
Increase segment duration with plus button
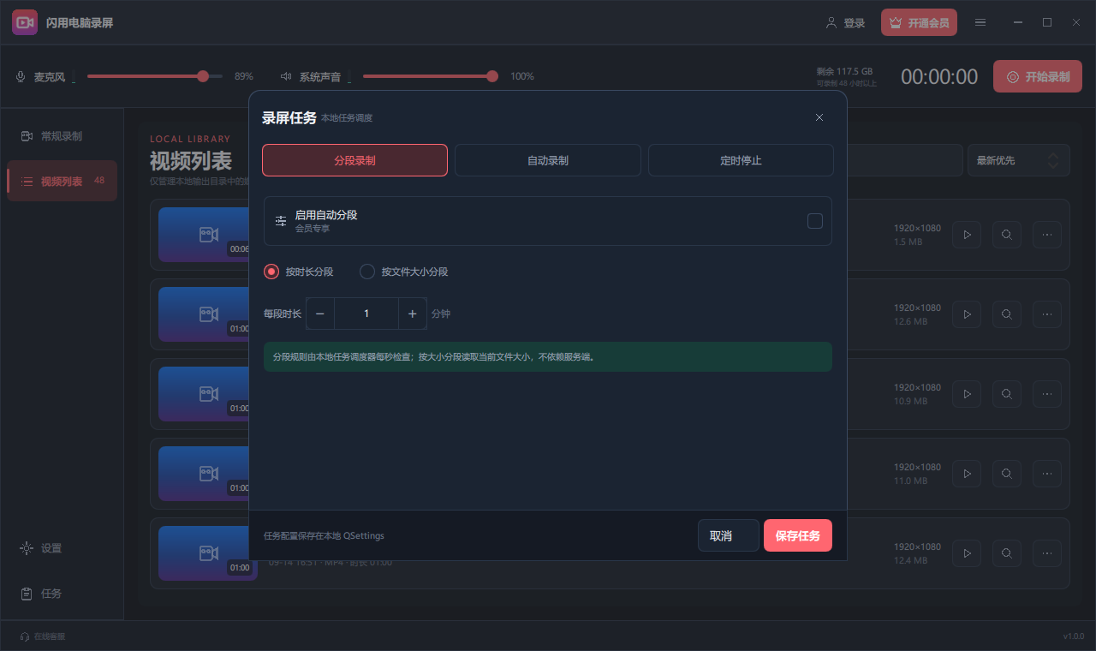[413, 314]
